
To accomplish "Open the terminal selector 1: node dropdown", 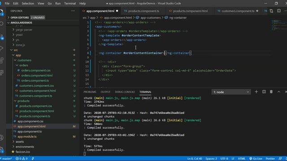I will pos(231,92).
